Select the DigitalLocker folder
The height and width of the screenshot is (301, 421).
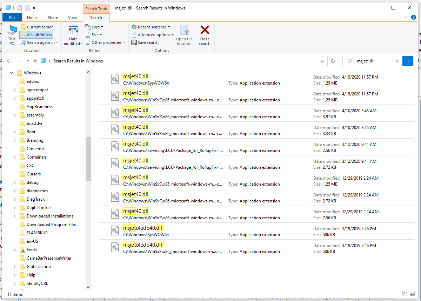tap(39, 208)
